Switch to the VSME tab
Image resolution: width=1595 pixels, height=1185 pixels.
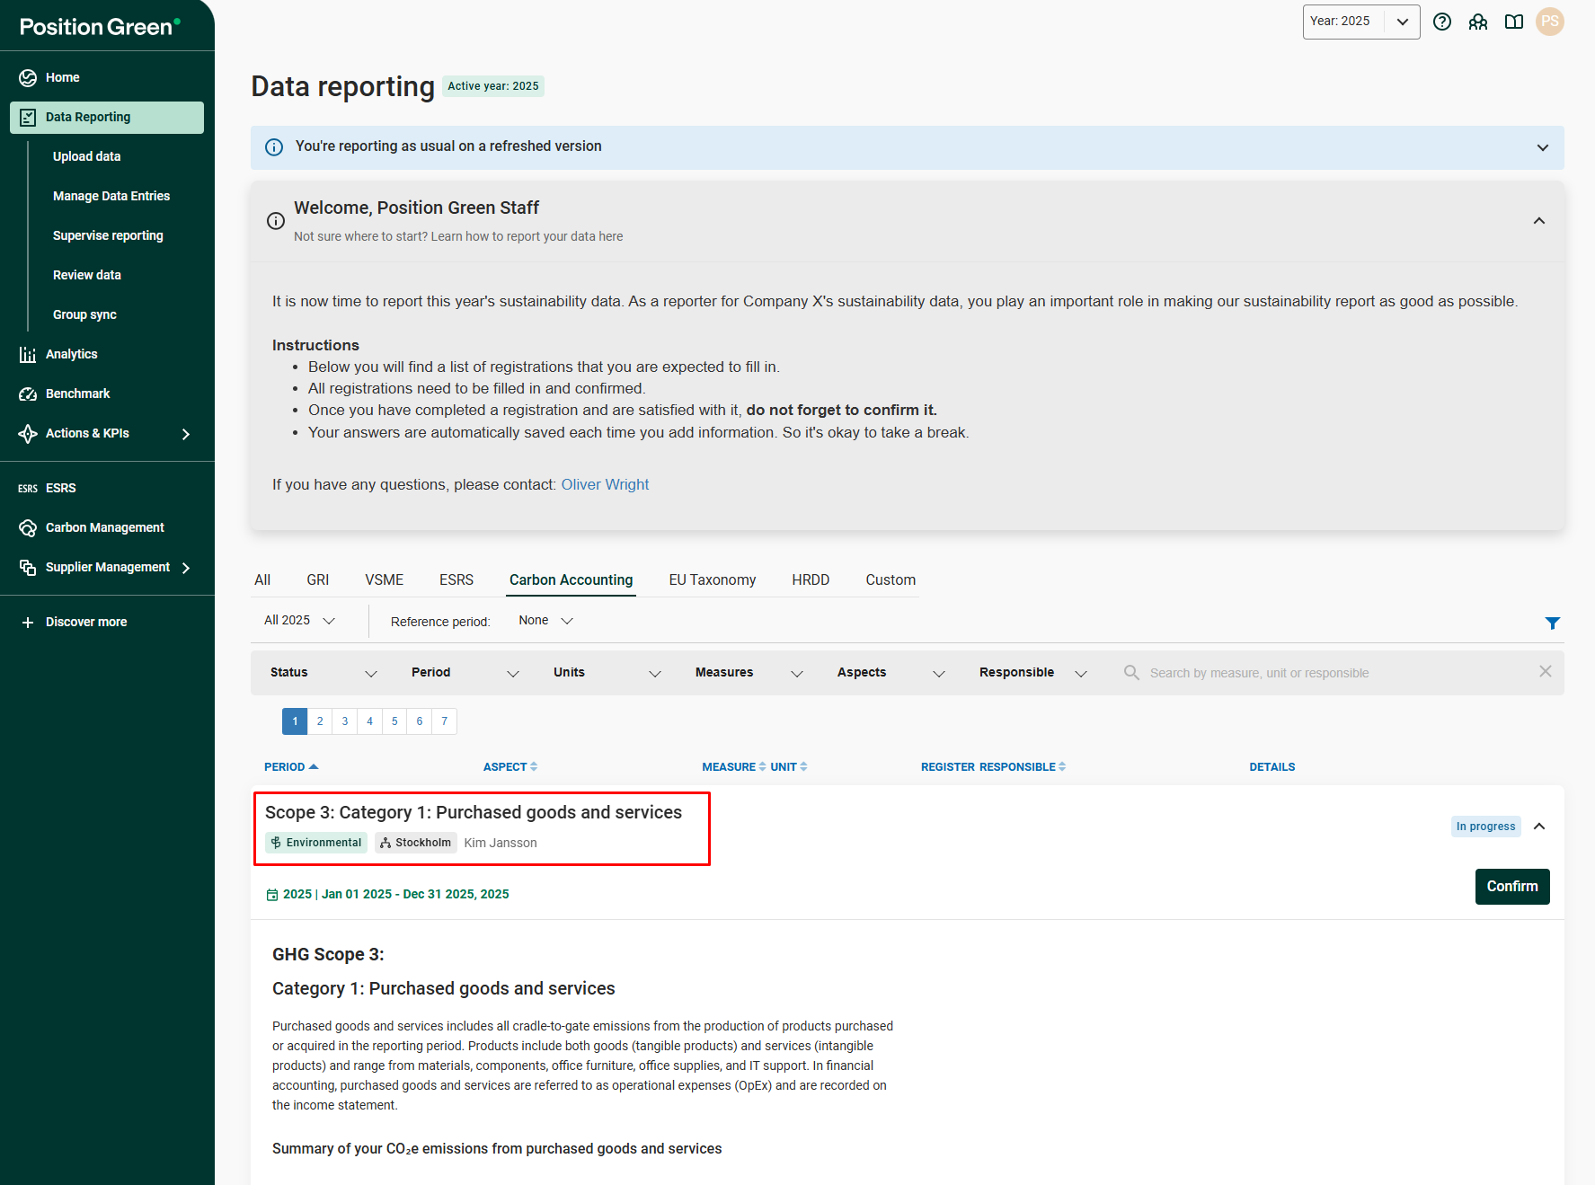385,580
